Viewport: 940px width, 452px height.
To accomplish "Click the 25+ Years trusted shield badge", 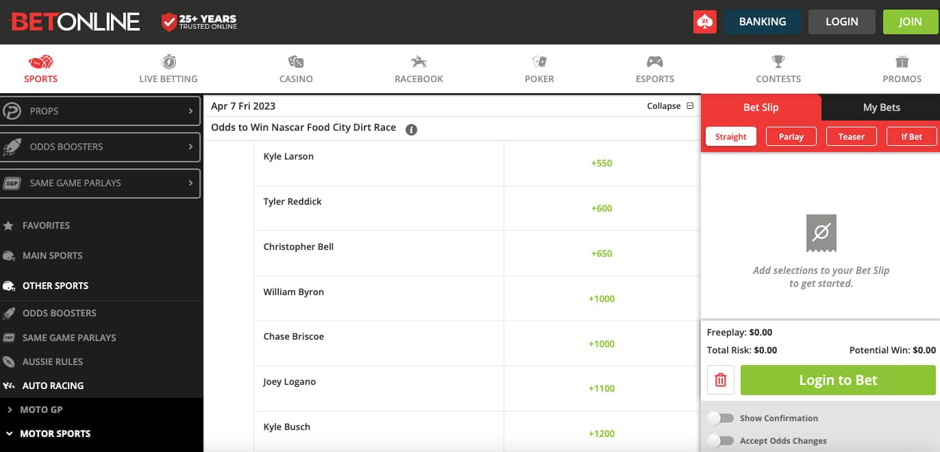I will click(x=199, y=22).
